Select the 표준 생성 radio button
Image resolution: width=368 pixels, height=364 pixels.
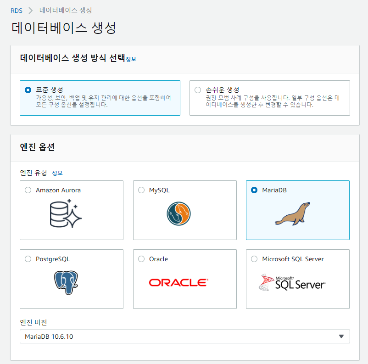point(28,90)
